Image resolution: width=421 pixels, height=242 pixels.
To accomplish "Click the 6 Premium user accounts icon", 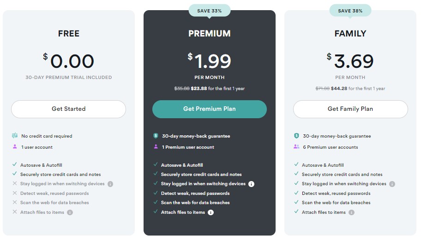I will tap(296, 147).
